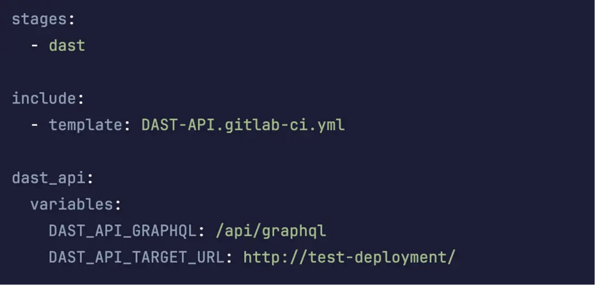Click the dash before "template"
The height and width of the screenshot is (285, 595).
35,125
